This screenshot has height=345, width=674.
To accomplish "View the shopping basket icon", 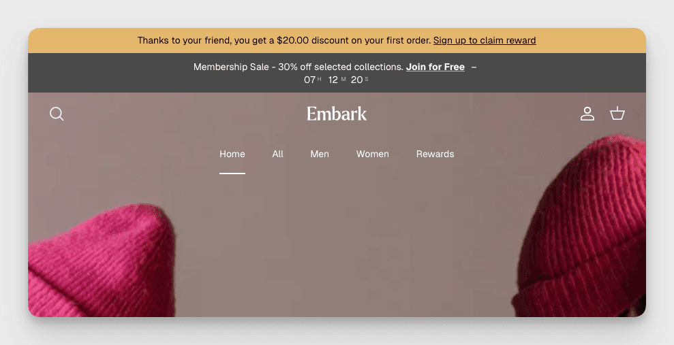I will [617, 114].
